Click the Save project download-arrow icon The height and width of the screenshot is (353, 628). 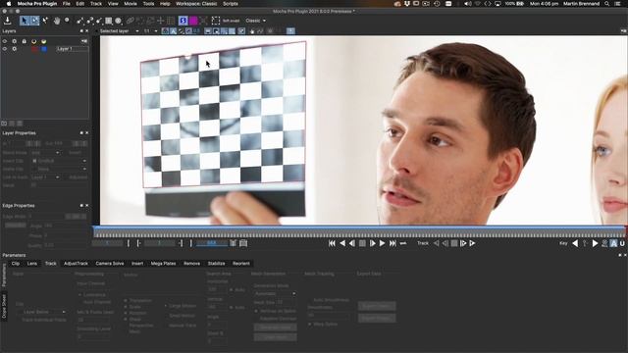click(7, 20)
